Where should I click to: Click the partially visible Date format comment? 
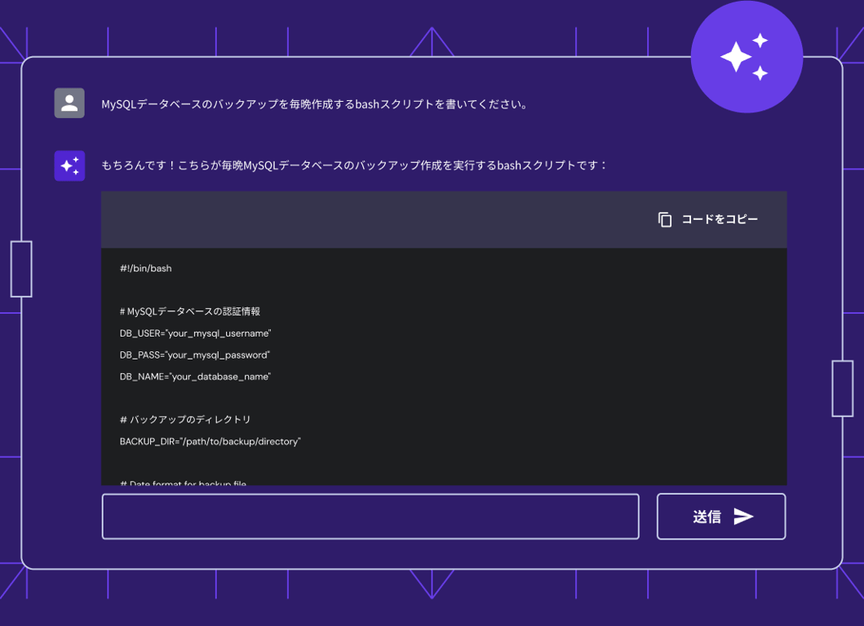click(x=183, y=483)
